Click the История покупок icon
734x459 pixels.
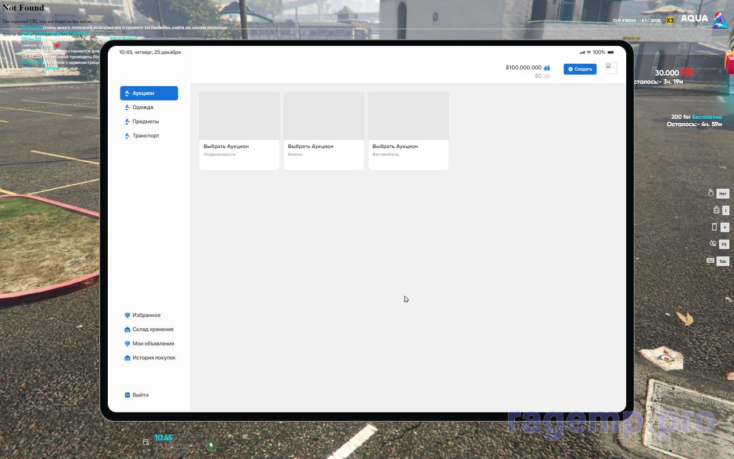(x=127, y=358)
